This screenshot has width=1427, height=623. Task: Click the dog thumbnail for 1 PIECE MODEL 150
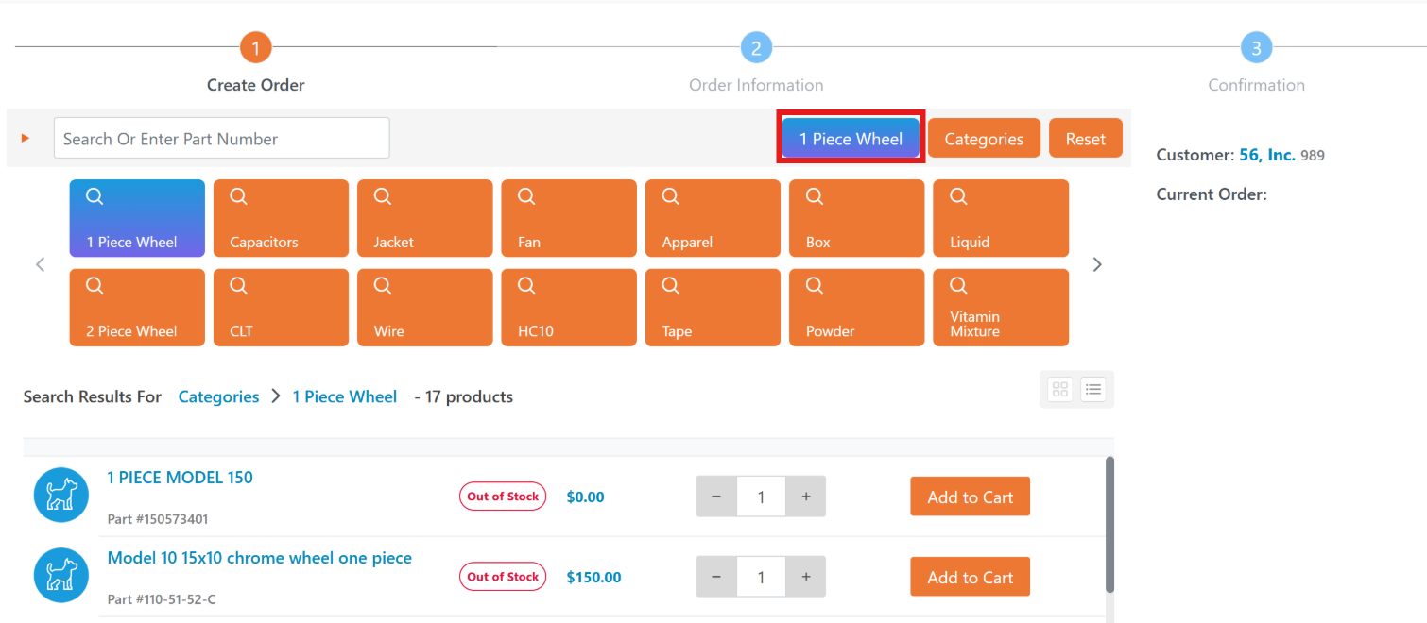pos(61,495)
